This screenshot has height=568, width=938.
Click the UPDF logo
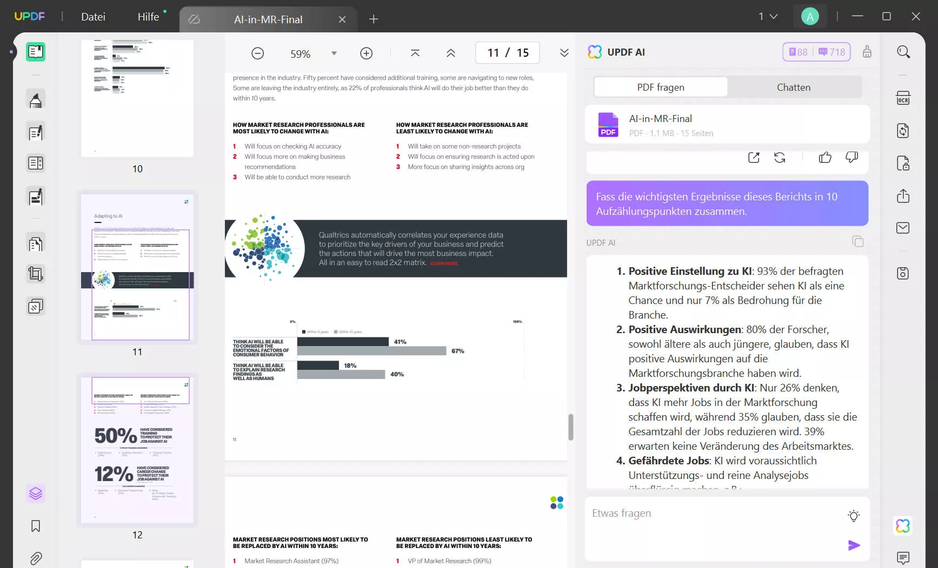[30, 17]
